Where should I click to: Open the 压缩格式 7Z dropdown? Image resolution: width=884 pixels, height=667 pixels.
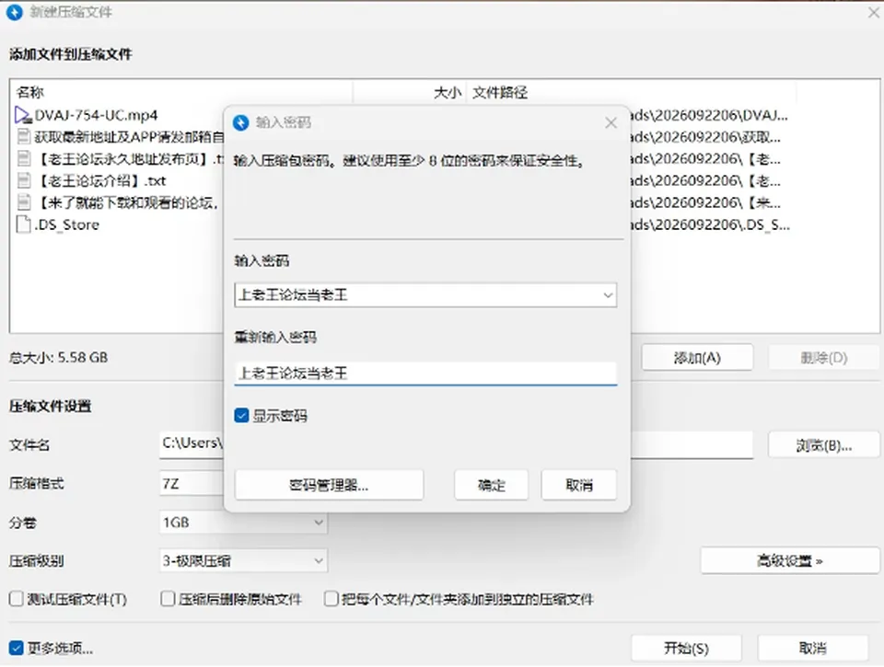(192, 484)
